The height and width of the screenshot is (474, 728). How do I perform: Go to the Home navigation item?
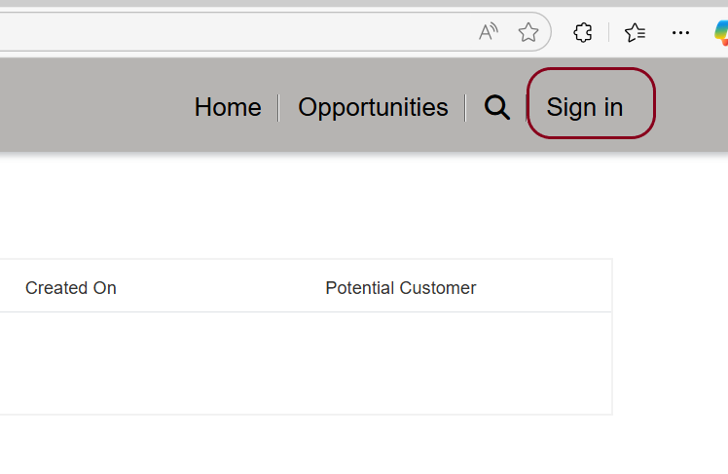(x=228, y=108)
